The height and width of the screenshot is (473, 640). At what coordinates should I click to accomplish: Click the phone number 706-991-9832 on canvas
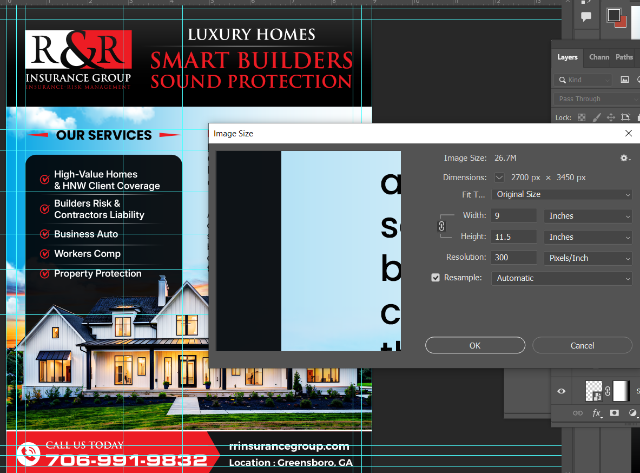pos(127,461)
